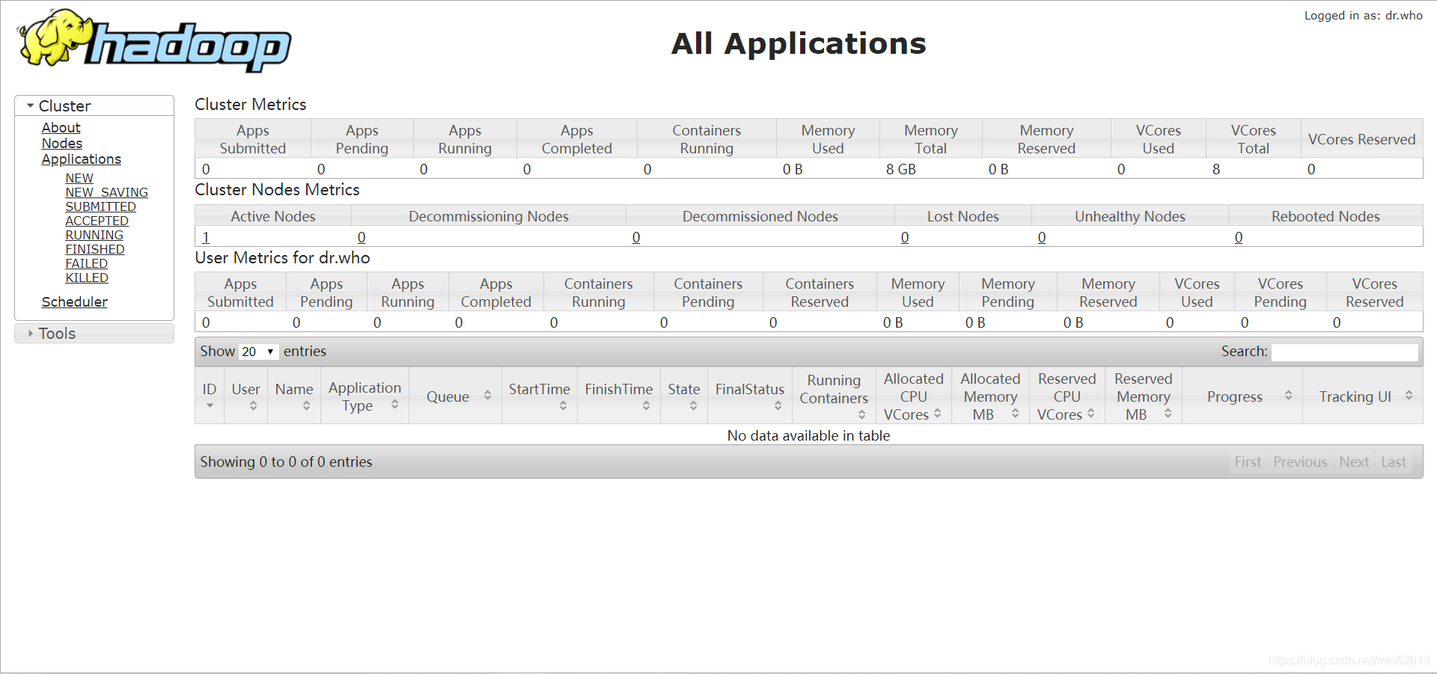Sort table by Running Containers column
1437x674 pixels.
(x=834, y=396)
